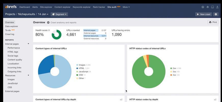Screen dimensions: 222x102
Task: Click URLs crawled value 4,661
Action: point(71,35)
